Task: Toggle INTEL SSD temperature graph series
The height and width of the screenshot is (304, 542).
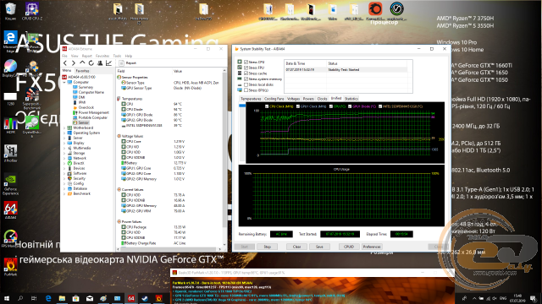Action: [380, 106]
